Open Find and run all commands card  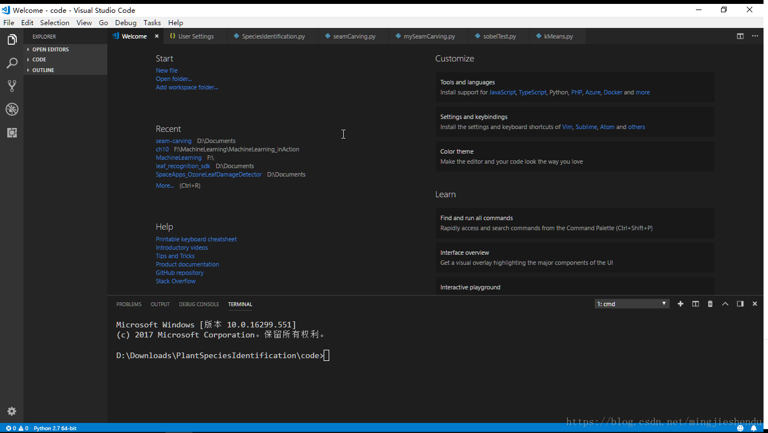(x=575, y=223)
